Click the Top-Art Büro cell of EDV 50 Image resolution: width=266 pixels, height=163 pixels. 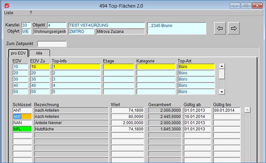pyautogui.click(x=196, y=92)
